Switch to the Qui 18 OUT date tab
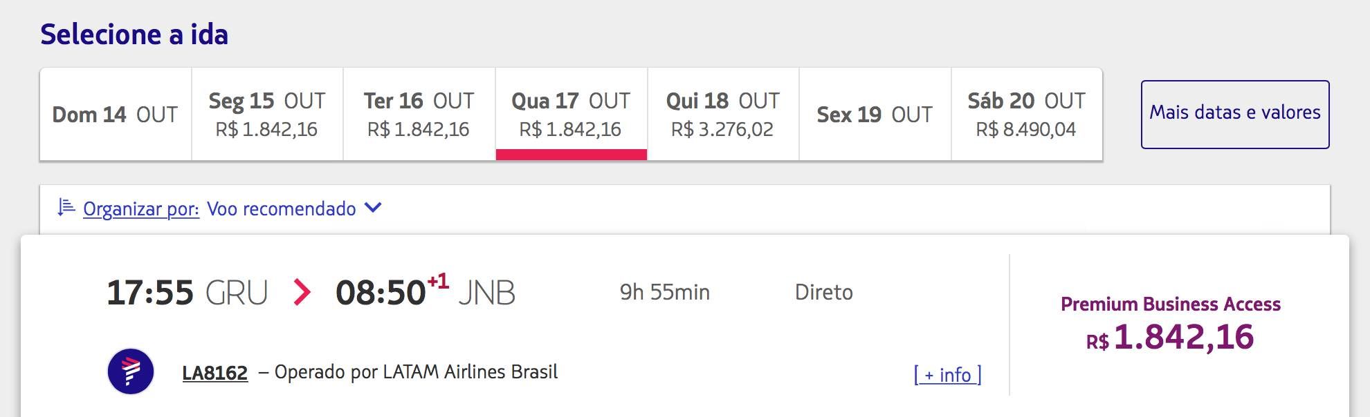 coord(723,115)
